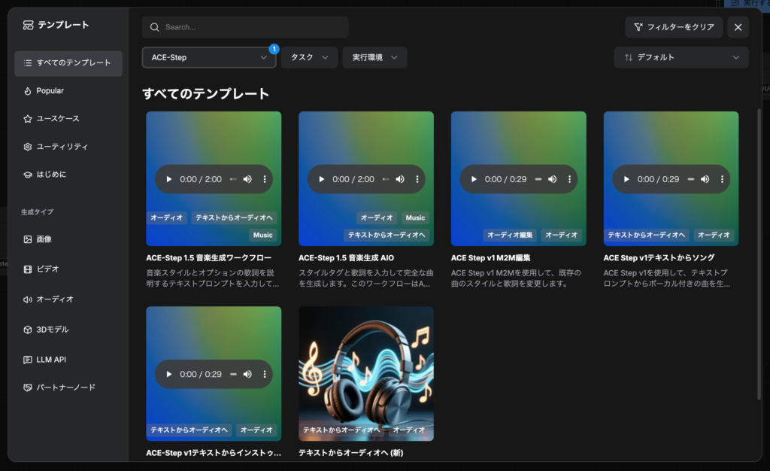The width and height of the screenshot is (770, 471).
Task: Select the ユースケース star icon
Action: point(28,119)
